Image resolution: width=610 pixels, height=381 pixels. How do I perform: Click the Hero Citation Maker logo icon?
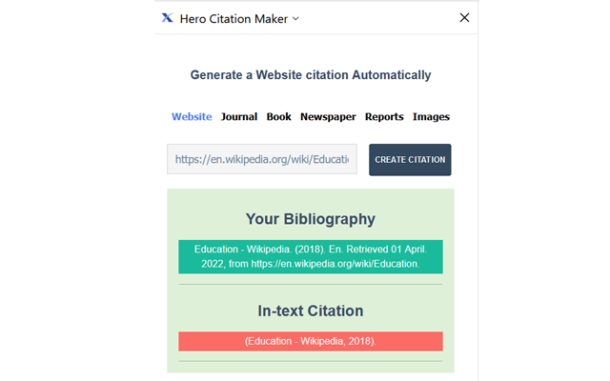(x=168, y=18)
